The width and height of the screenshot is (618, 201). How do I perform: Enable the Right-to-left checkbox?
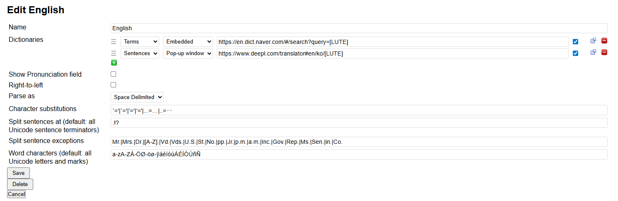tap(113, 85)
